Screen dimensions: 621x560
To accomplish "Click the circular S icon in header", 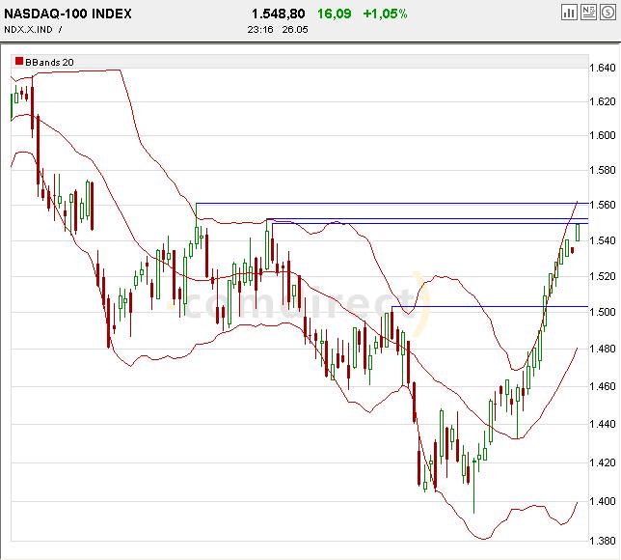I will (607, 13).
